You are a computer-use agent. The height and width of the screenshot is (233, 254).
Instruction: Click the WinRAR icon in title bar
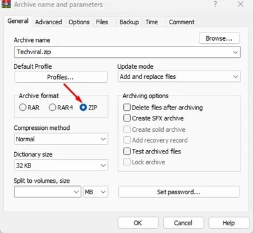point(6,4)
